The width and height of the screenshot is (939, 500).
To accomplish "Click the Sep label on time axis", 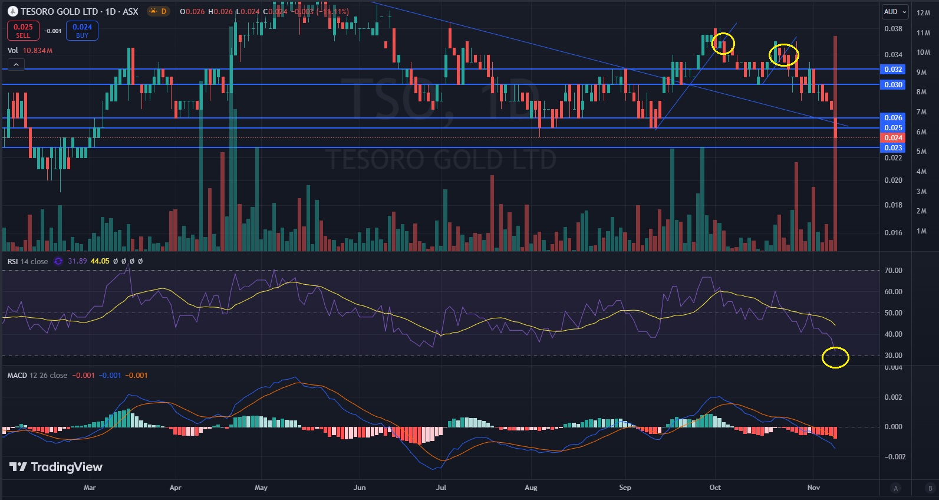I will pos(625,488).
